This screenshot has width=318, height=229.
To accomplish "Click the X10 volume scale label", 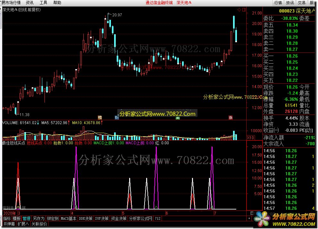I will tap(250, 138).
